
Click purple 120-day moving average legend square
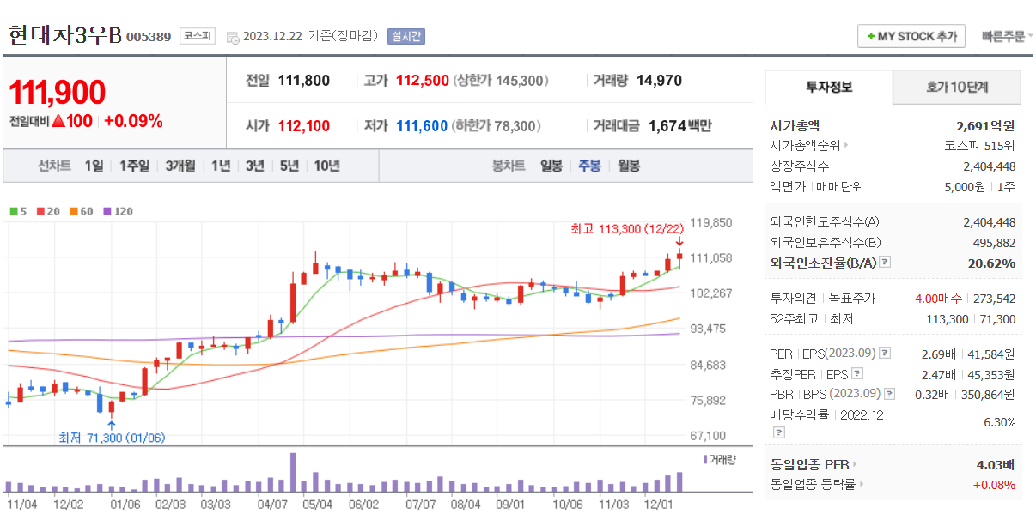click(x=107, y=211)
